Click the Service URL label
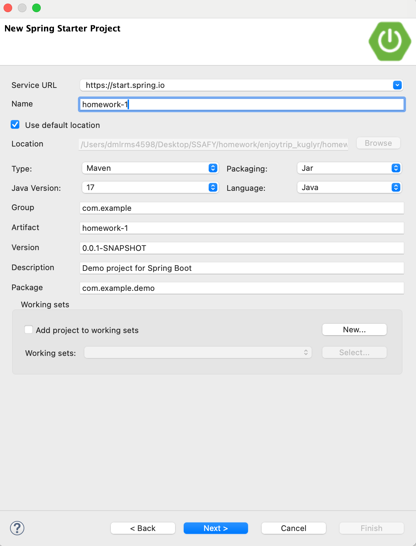 [x=34, y=85]
